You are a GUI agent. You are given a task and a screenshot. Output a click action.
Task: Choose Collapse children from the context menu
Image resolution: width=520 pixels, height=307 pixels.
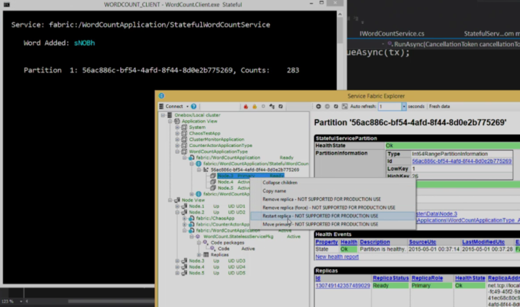[333, 183]
